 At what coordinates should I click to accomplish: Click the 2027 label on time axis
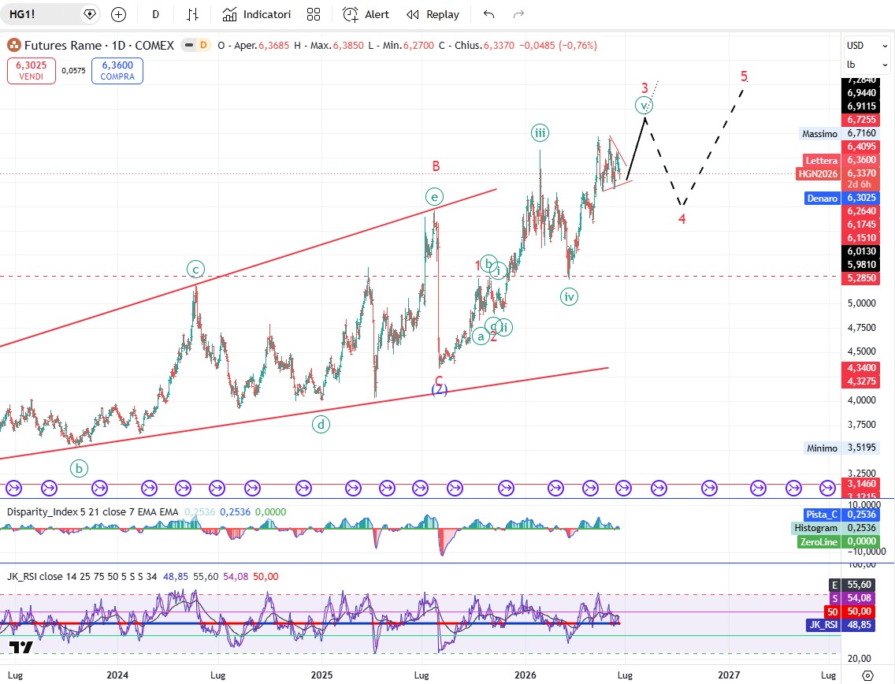[729, 675]
